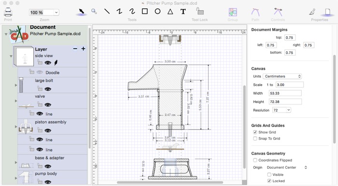Expand the large bolt group
This screenshot has height=186, width=338.
pyautogui.click(x=16, y=85)
